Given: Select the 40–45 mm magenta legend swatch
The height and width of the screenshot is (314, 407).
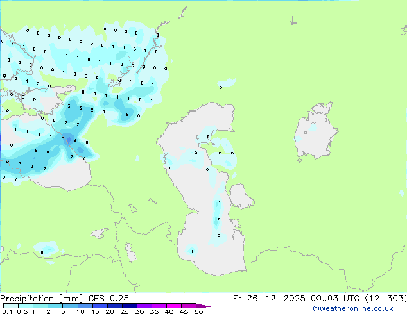Looking at the screenshot, I should coord(174,306).
